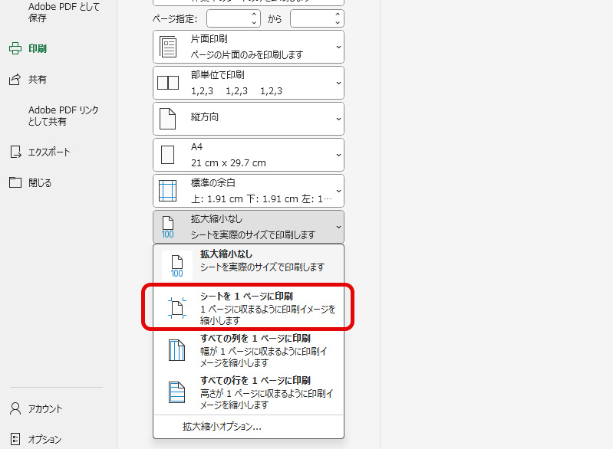Click the すべての列を1ページに印刷 icon
613x449 pixels.
click(x=176, y=349)
